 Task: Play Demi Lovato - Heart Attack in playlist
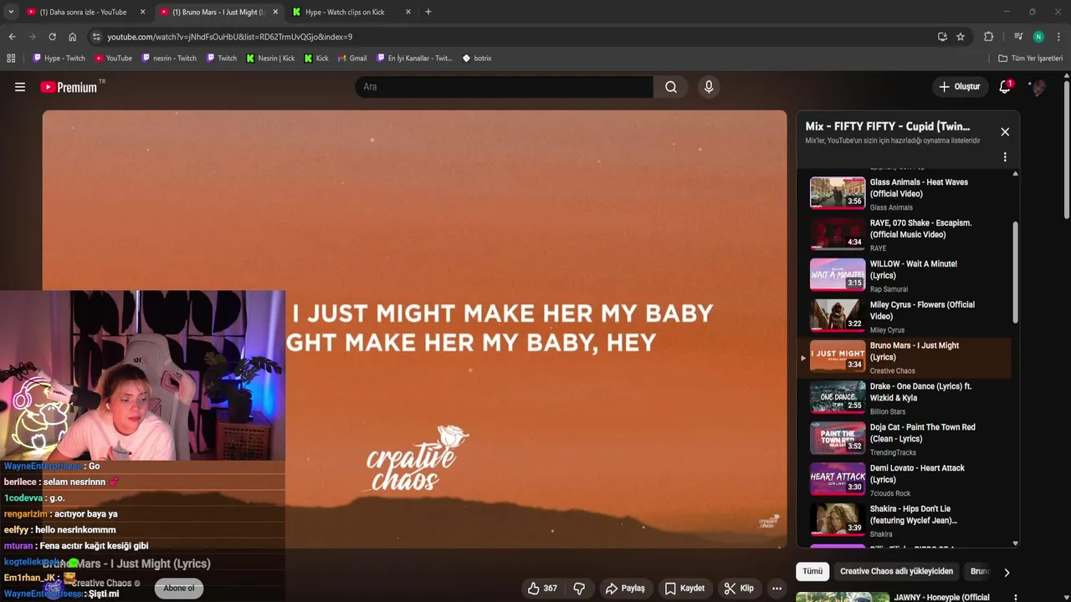coord(910,480)
